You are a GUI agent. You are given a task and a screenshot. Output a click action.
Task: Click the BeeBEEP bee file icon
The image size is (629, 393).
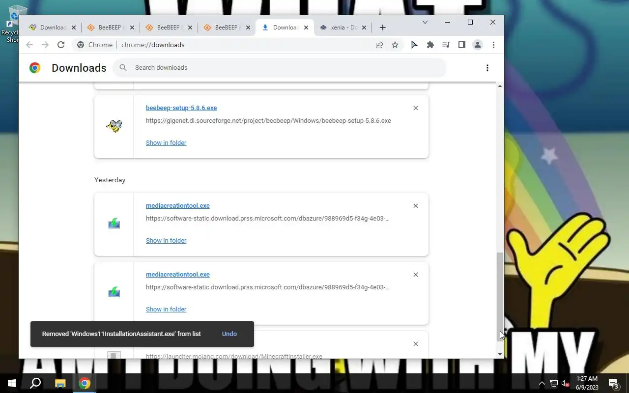[114, 126]
